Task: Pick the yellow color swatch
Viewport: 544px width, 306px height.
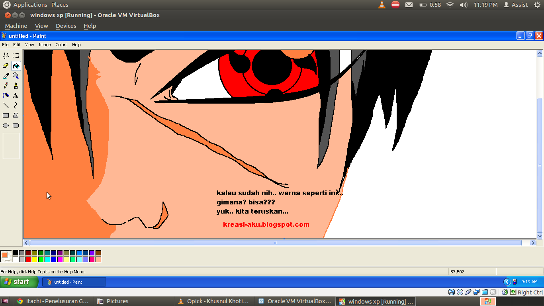Action: (x=34, y=259)
